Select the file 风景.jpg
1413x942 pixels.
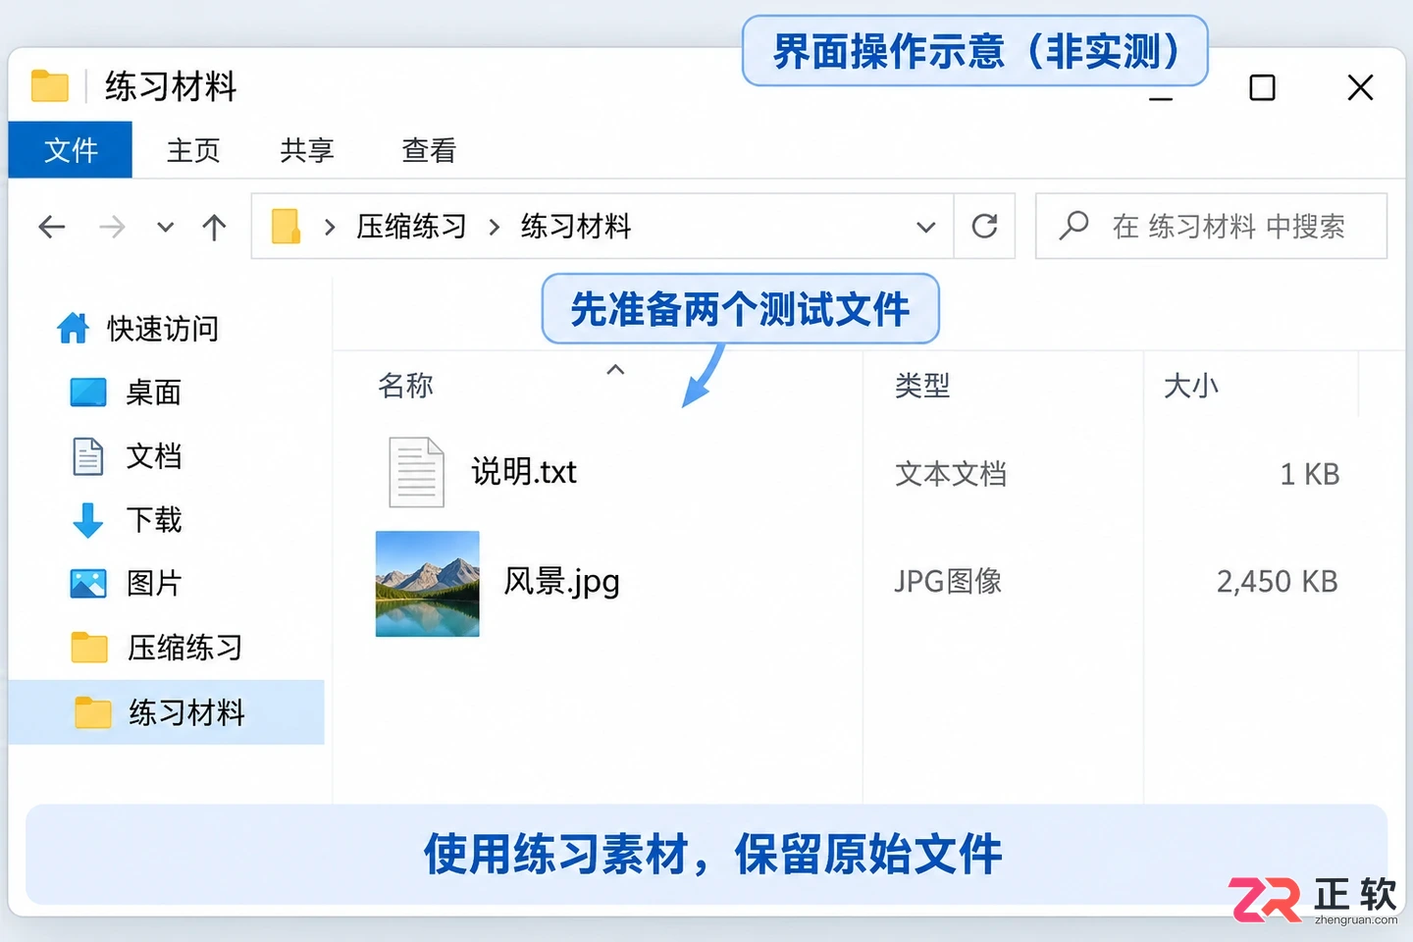click(x=561, y=582)
